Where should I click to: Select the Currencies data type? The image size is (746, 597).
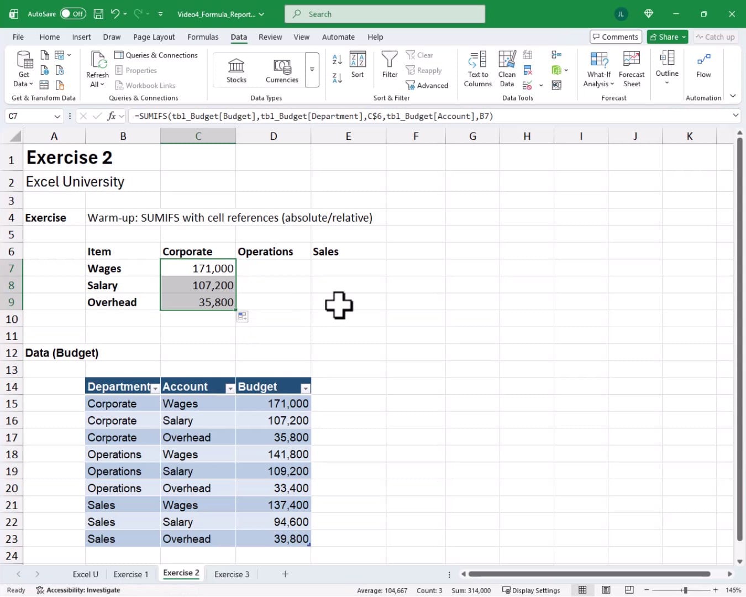(x=282, y=70)
